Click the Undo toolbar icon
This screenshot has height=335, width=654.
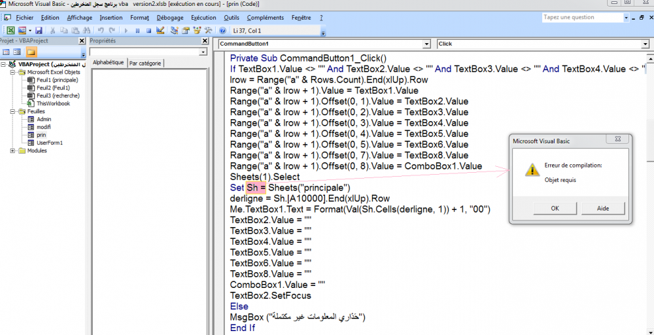101,31
